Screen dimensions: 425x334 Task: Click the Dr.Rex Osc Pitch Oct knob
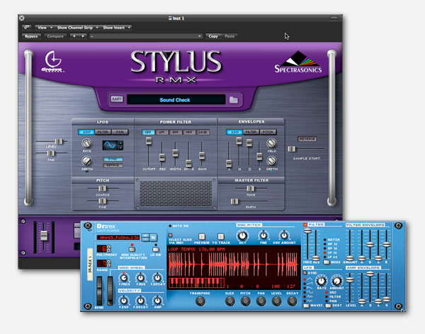pyautogui.click(x=242, y=235)
